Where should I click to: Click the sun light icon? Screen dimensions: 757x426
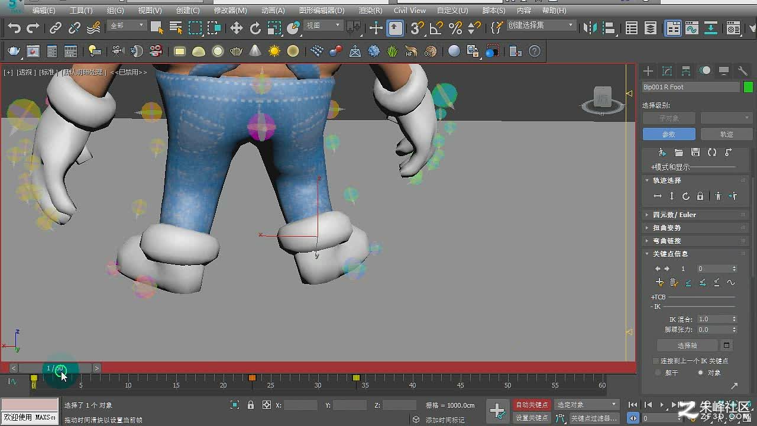(274, 51)
